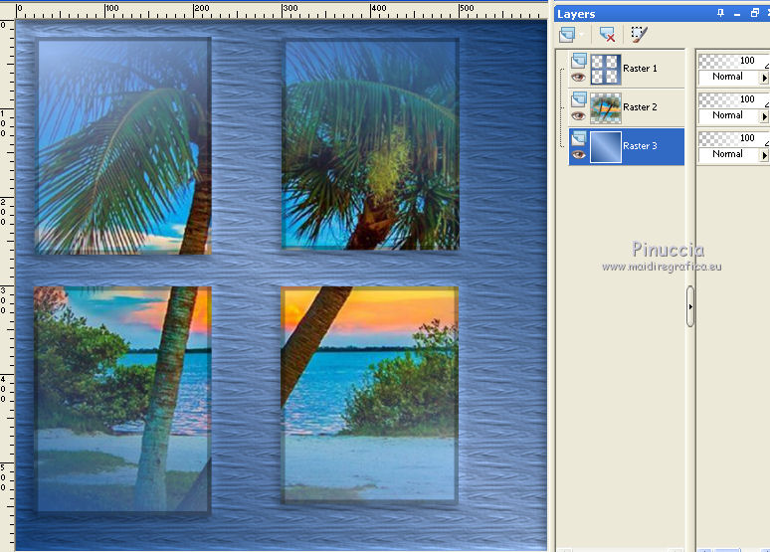Click Raster 1 Normal blend mode field
The image size is (770, 552).
tap(728, 77)
